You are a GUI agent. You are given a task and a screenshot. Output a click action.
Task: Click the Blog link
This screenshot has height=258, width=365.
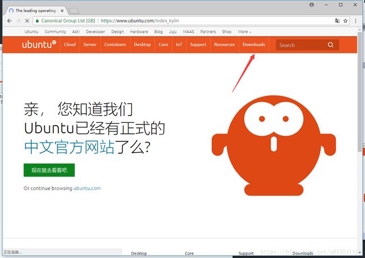click(x=158, y=31)
